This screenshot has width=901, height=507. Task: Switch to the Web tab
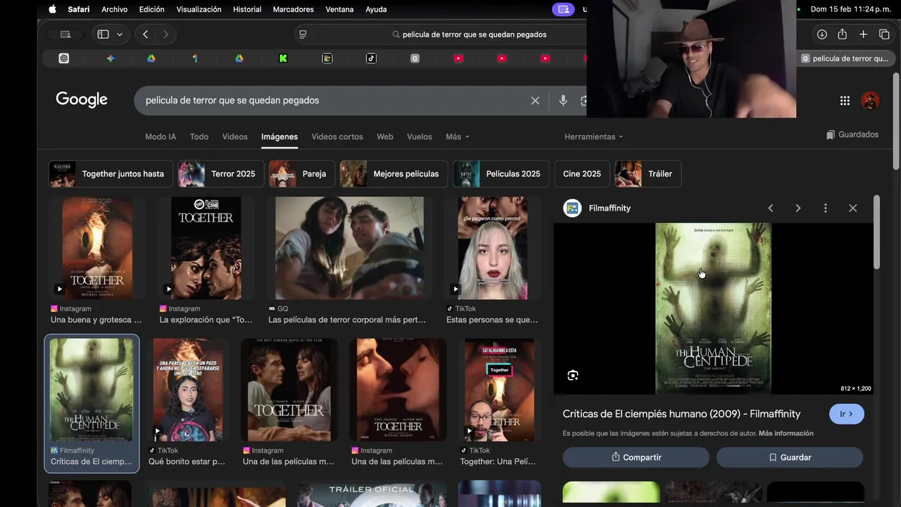click(x=385, y=137)
